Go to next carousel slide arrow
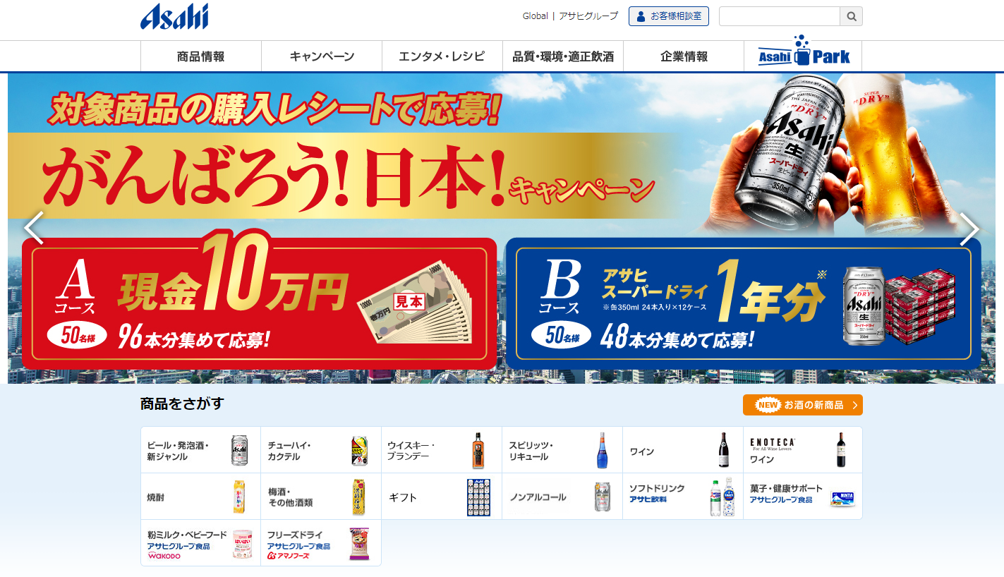Viewport: 1004px width, 577px height. point(969,229)
